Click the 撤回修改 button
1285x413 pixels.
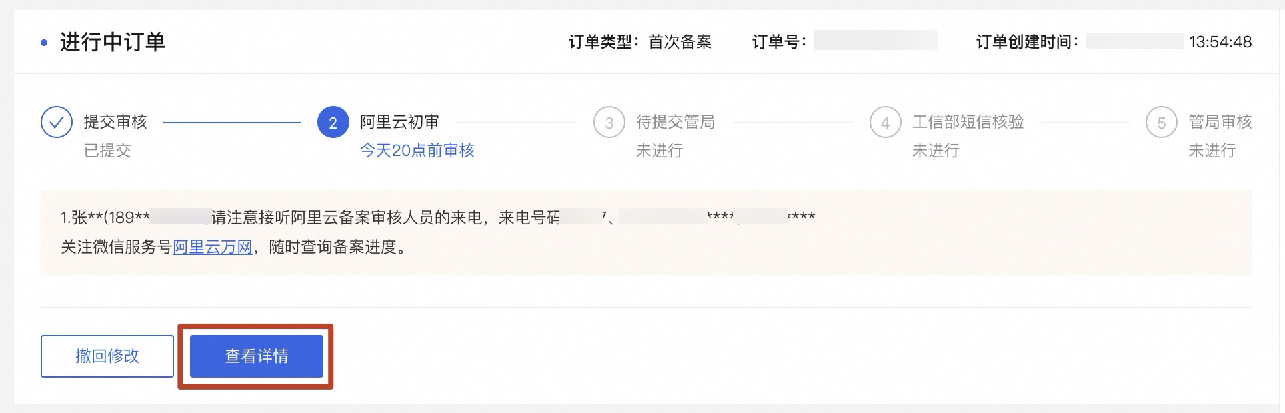pyautogui.click(x=107, y=356)
